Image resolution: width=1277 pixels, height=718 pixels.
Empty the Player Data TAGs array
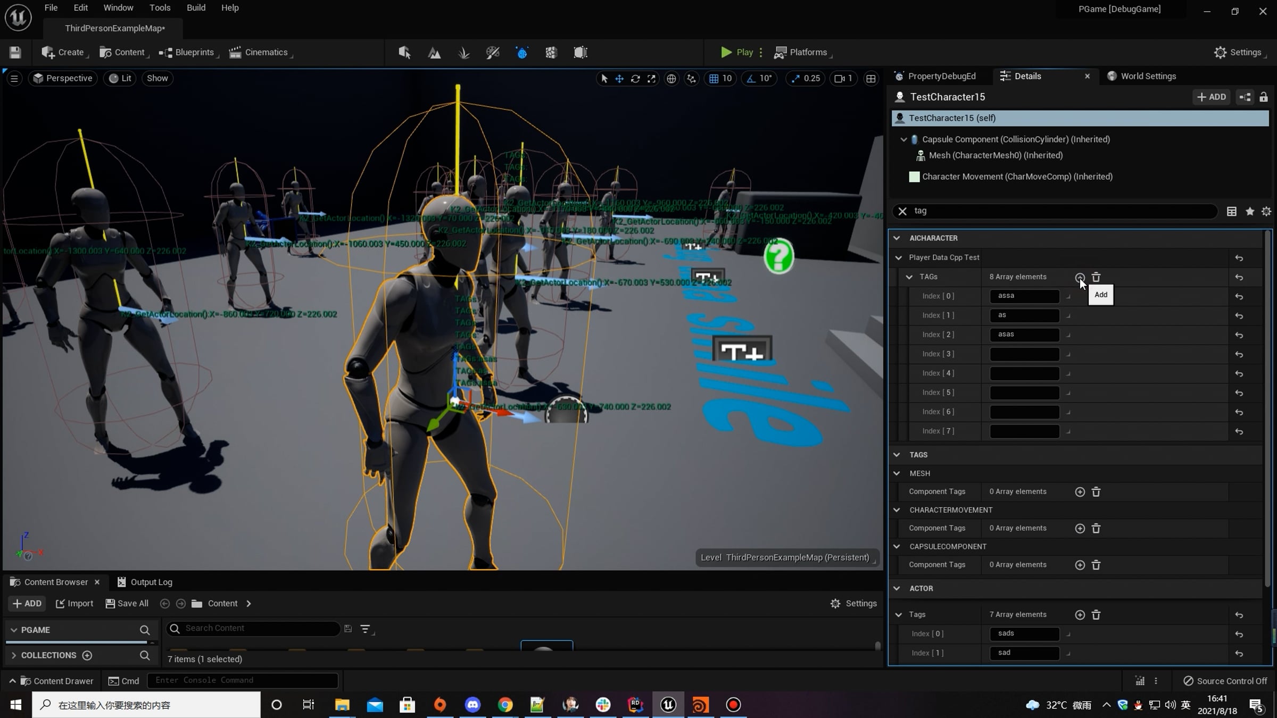pyautogui.click(x=1096, y=277)
